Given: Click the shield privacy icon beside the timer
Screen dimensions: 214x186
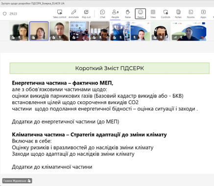Looking at the screenshot, I should [5, 14].
